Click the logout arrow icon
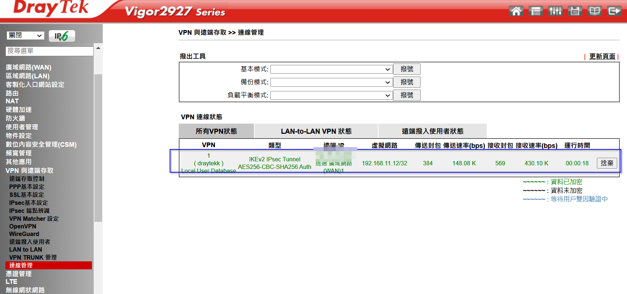Viewport: 627px width, 294px height. [614, 11]
